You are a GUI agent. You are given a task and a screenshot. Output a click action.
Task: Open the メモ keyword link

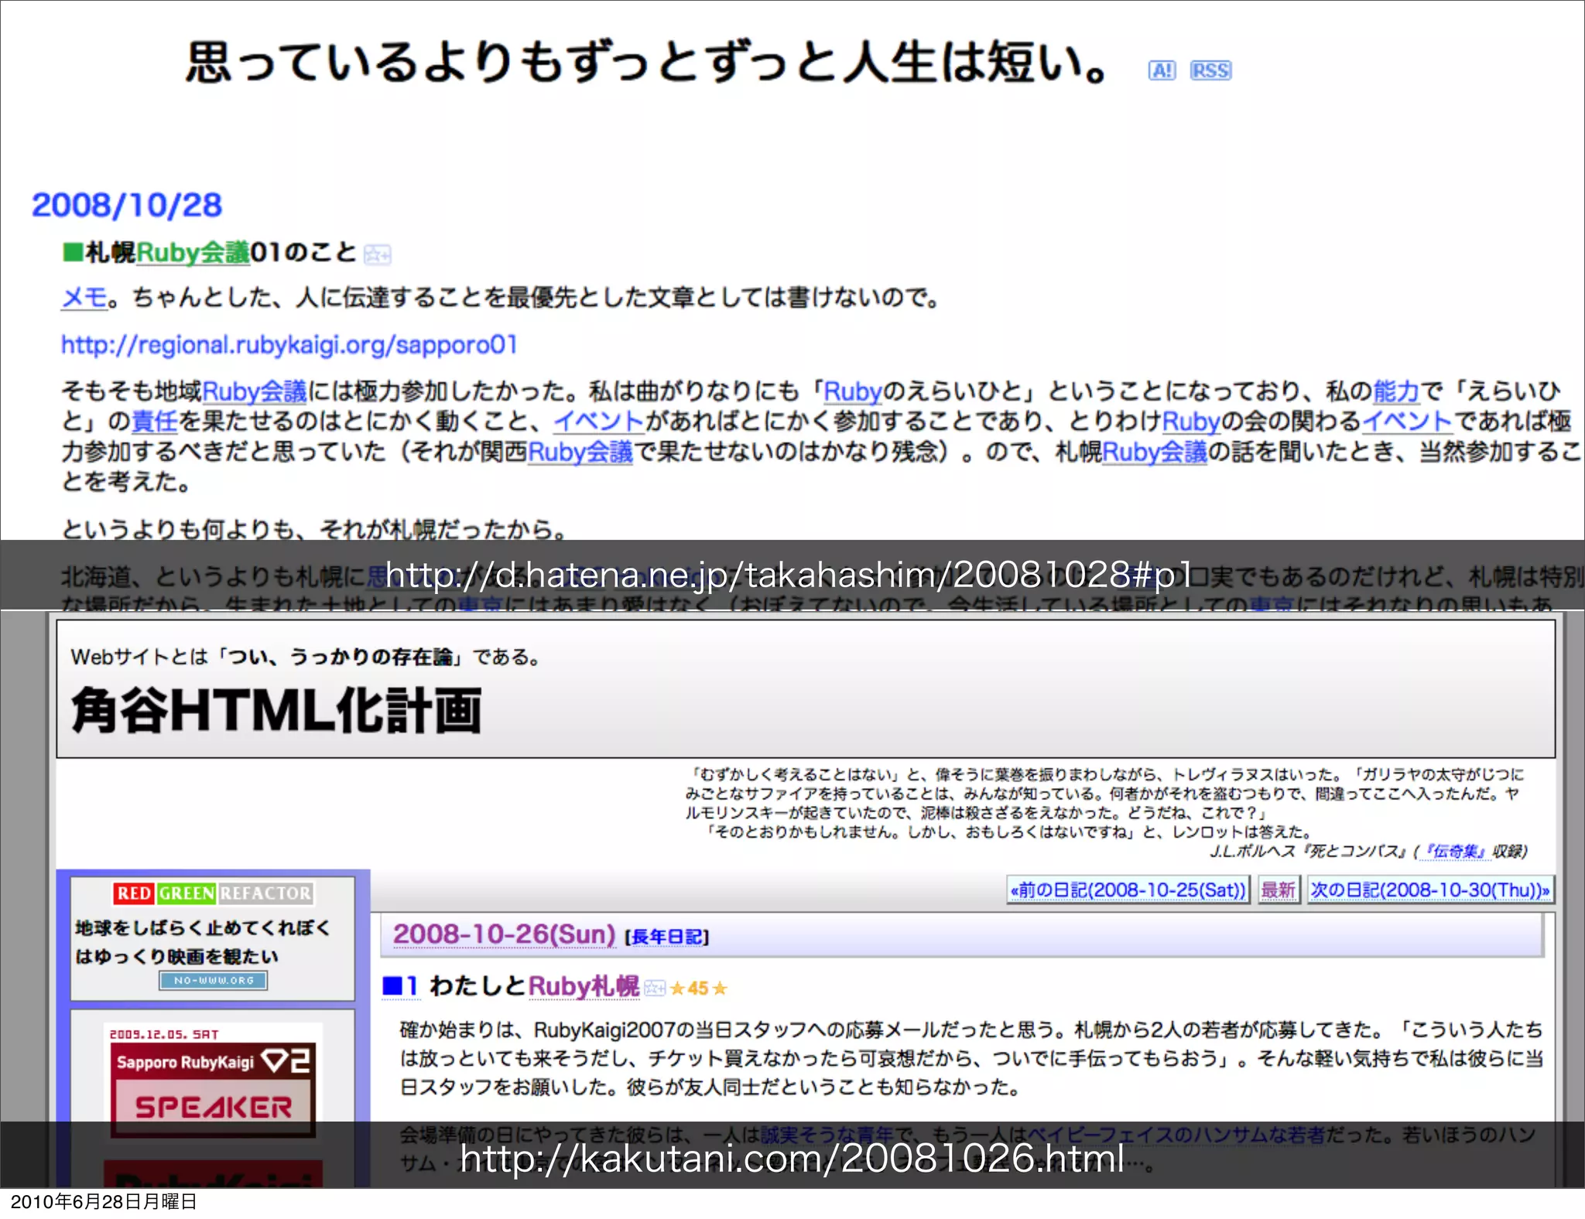(84, 297)
